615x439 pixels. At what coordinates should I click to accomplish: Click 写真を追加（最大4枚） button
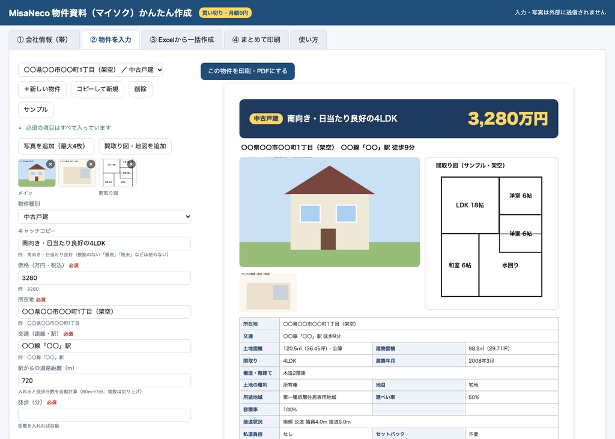56,147
